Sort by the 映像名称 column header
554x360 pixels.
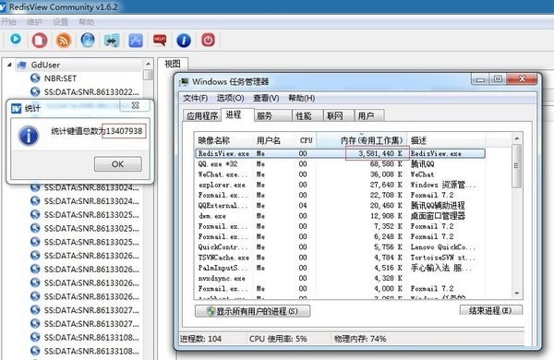pos(224,140)
